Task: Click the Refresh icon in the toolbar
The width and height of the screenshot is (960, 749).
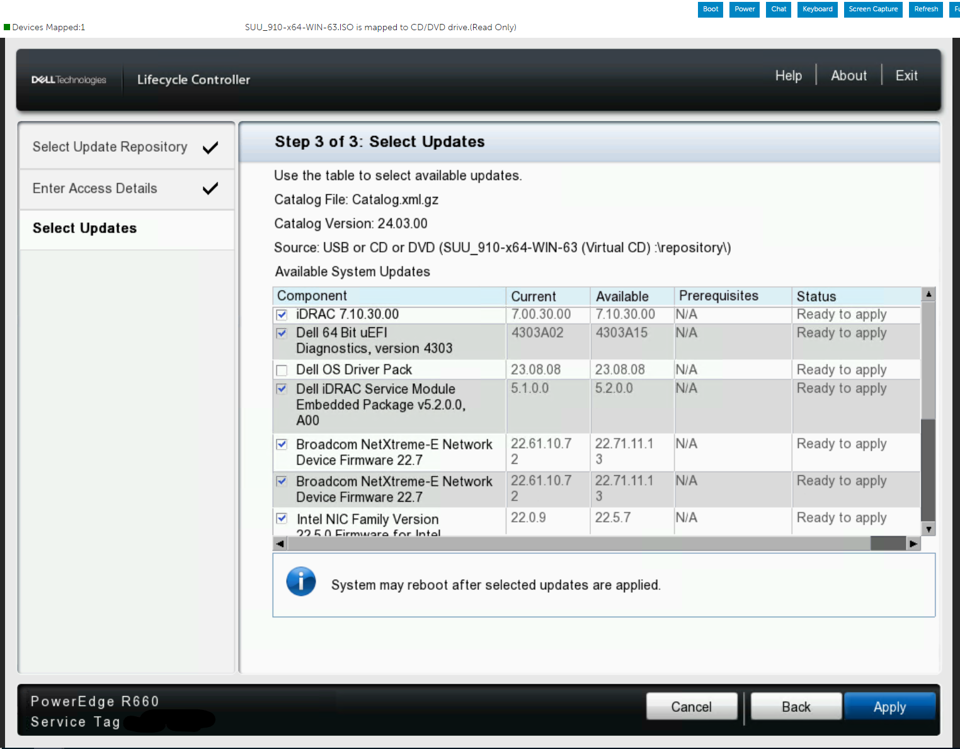Action: [x=925, y=9]
